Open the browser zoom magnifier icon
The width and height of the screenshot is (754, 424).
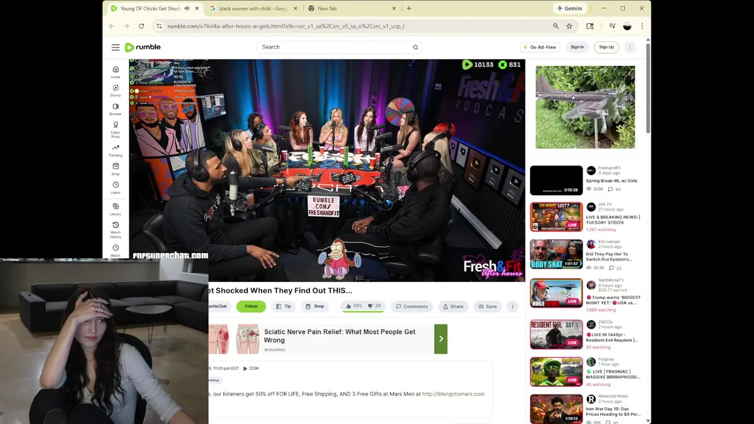(x=555, y=26)
